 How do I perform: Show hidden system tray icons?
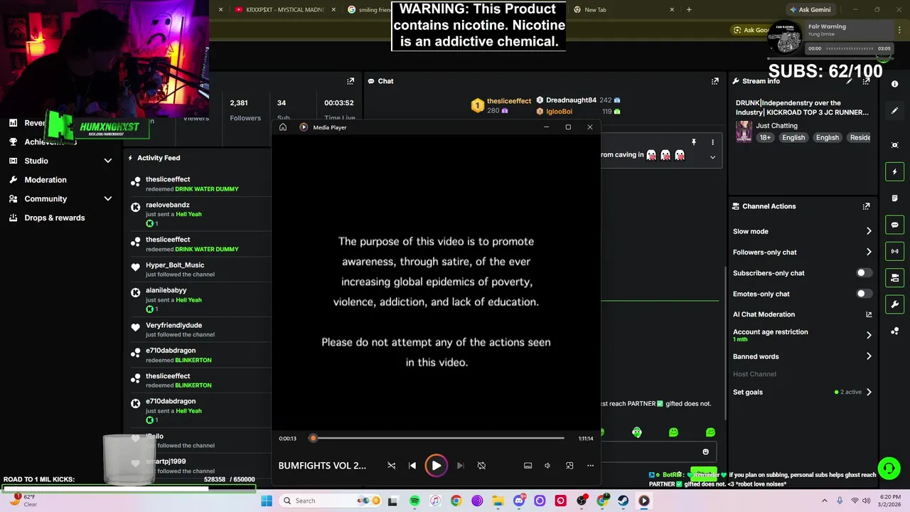click(x=825, y=501)
